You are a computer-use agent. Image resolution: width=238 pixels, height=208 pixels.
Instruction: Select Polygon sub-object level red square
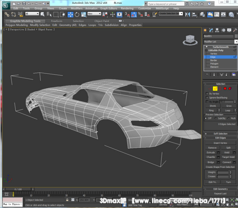click(225, 89)
